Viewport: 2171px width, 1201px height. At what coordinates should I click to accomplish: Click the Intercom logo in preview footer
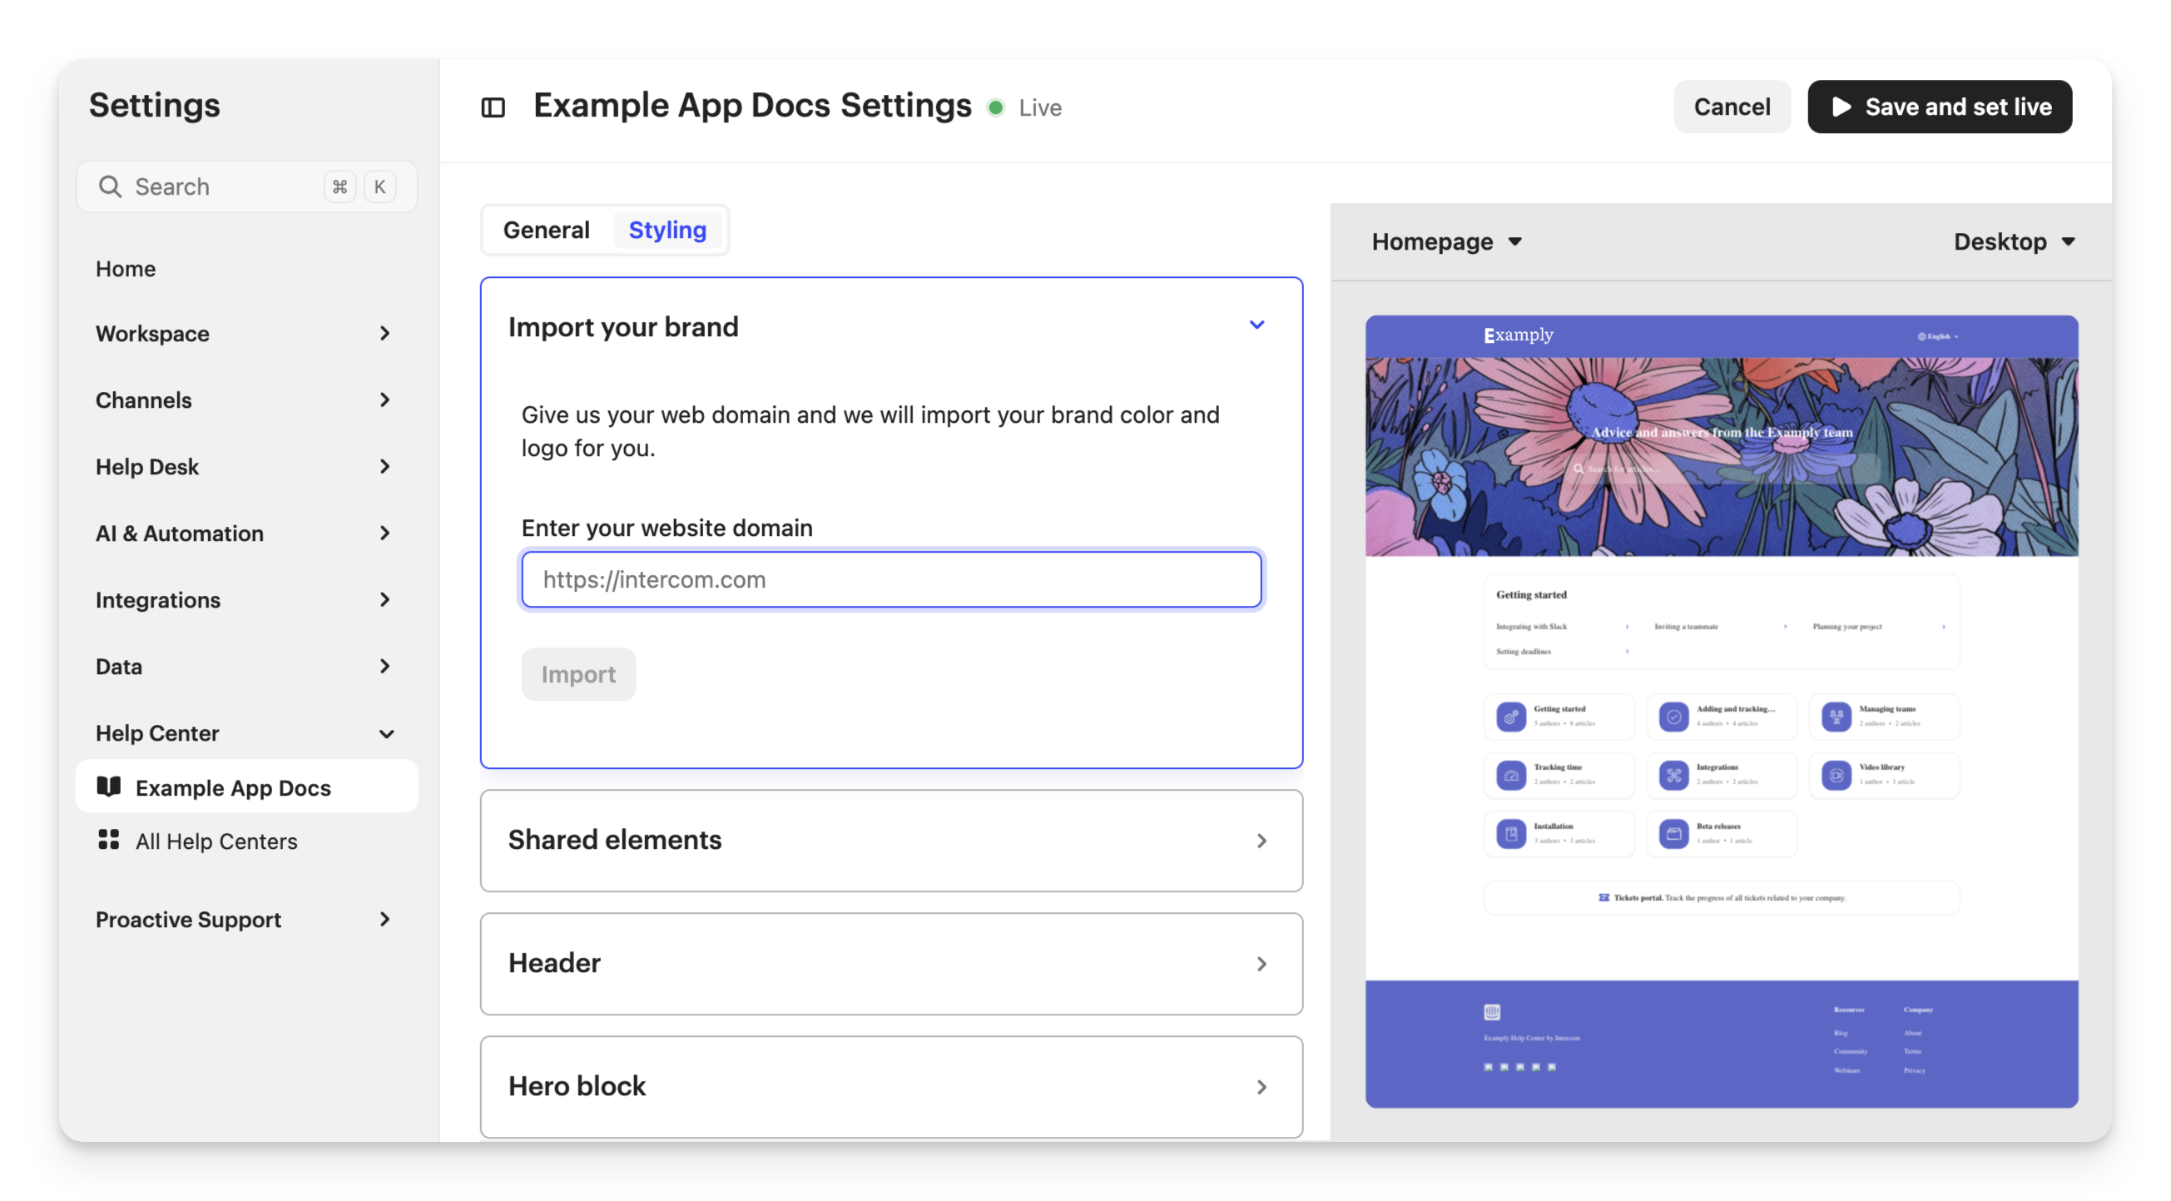(1492, 1011)
